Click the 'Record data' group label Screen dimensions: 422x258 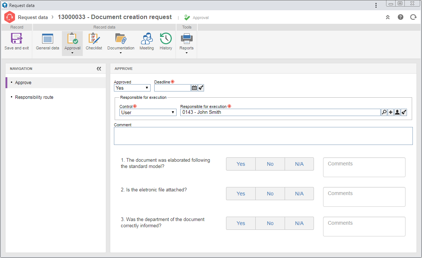click(x=104, y=27)
